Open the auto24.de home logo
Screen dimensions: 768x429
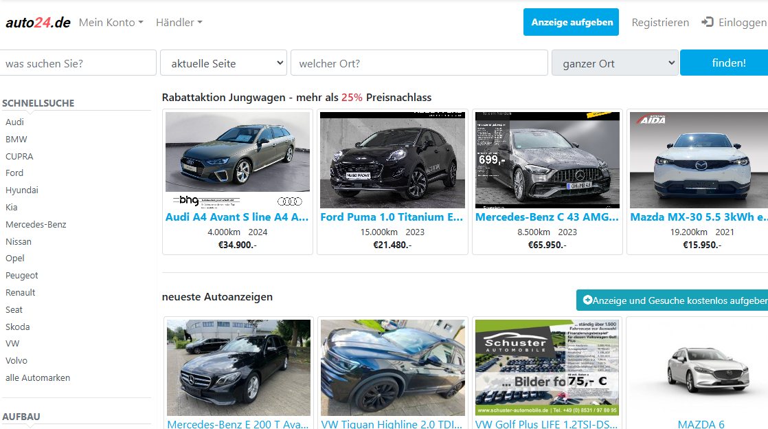coord(38,23)
